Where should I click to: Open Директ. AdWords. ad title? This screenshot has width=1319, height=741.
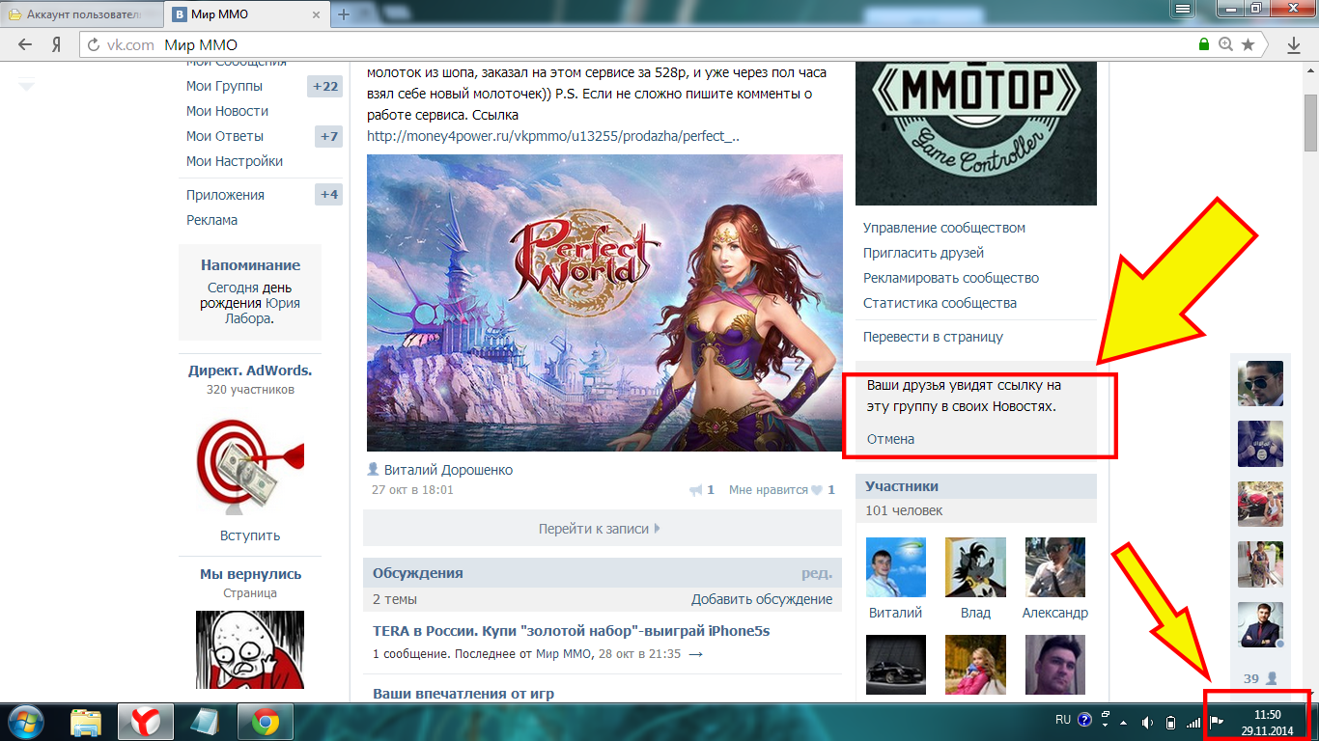point(250,370)
